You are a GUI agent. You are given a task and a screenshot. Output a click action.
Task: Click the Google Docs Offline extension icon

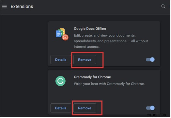pos(62,34)
